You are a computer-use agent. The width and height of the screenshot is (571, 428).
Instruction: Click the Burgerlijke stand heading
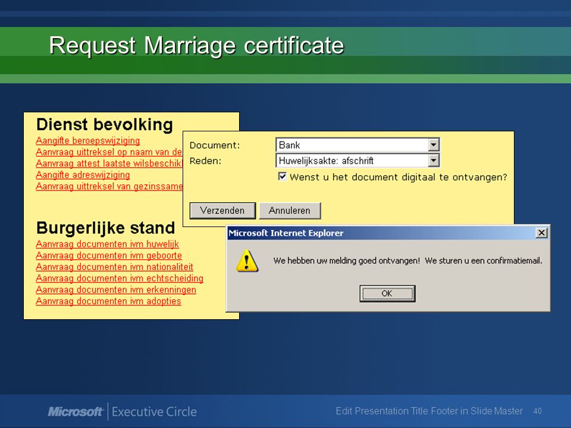[x=106, y=228]
